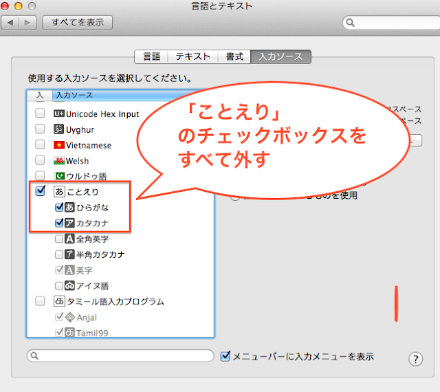Screen dimensions: 440x392
Task: Uncheck the ひらがな checkbox
Action: 59,207
